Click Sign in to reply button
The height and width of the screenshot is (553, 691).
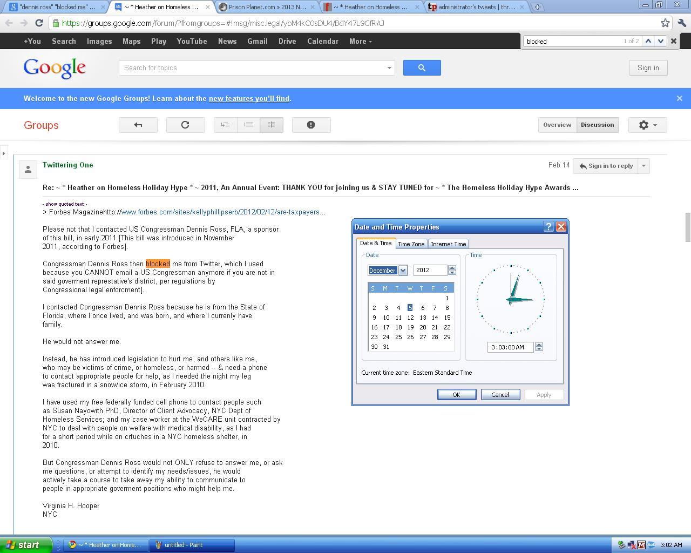(606, 166)
